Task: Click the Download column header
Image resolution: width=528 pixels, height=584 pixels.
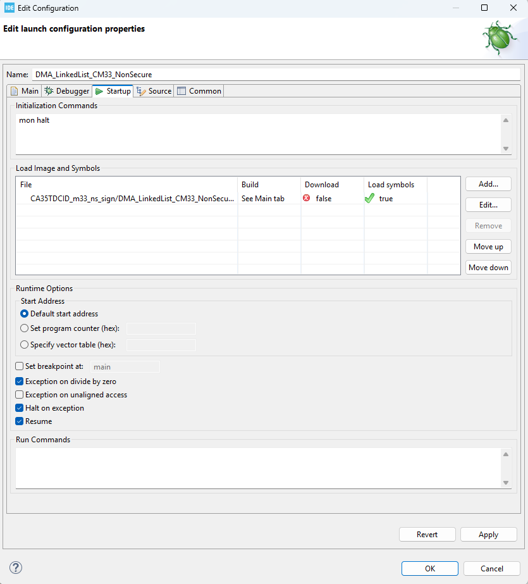Action: tap(332, 185)
